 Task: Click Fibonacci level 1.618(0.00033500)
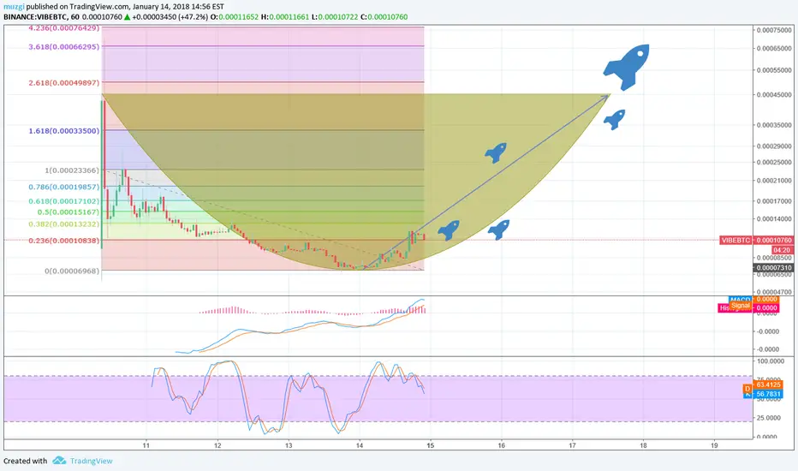tap(63, 131)
